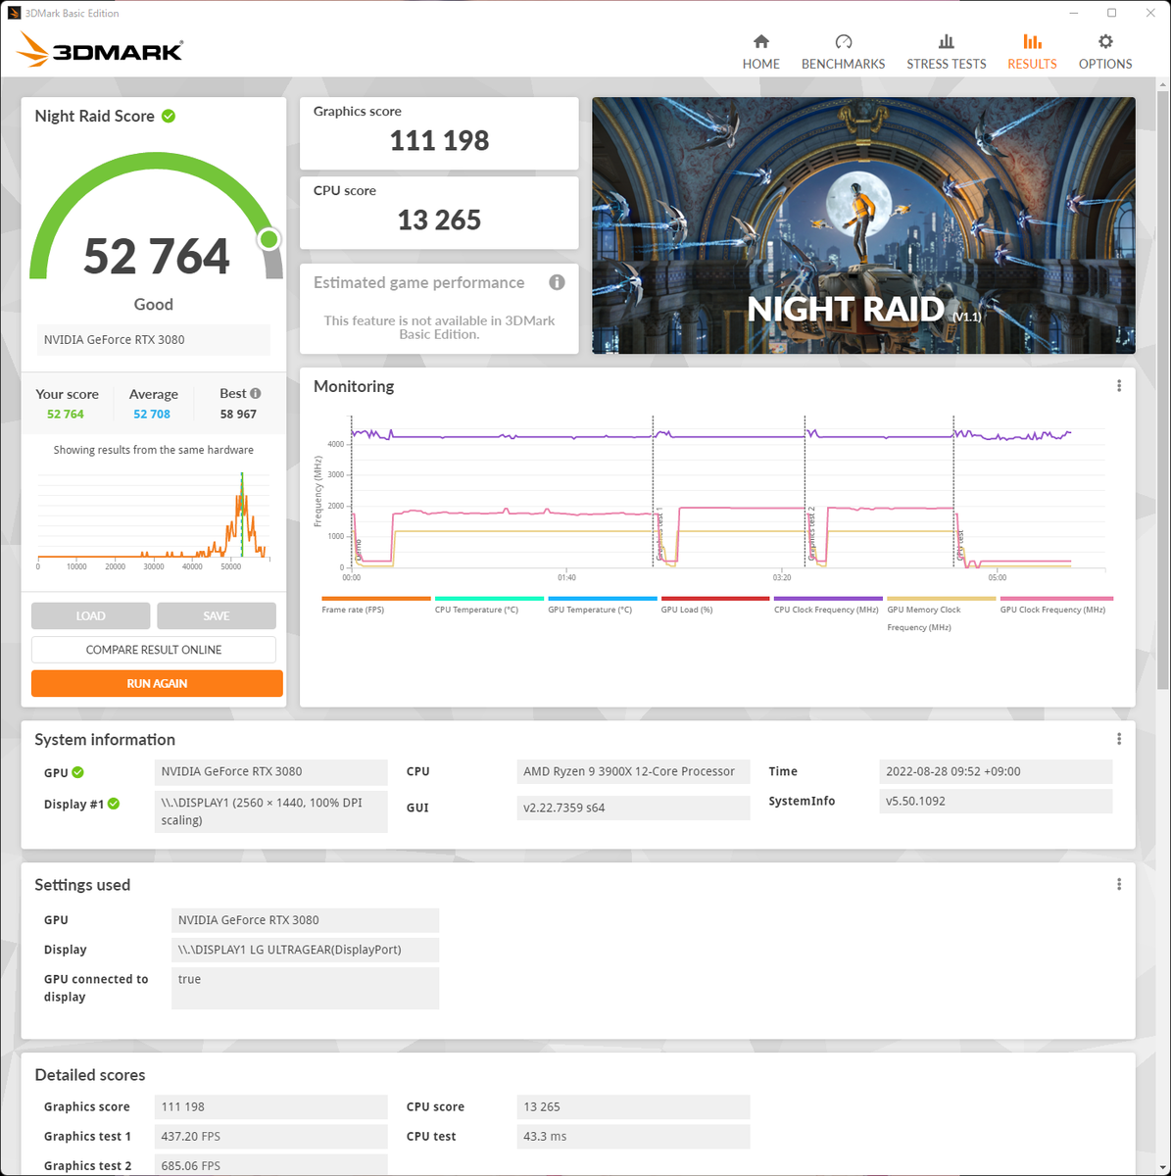Toggle CPU Clock Frequency legend entry
The width and height of the screenshot is (1171, 1176).
(828, 605)
